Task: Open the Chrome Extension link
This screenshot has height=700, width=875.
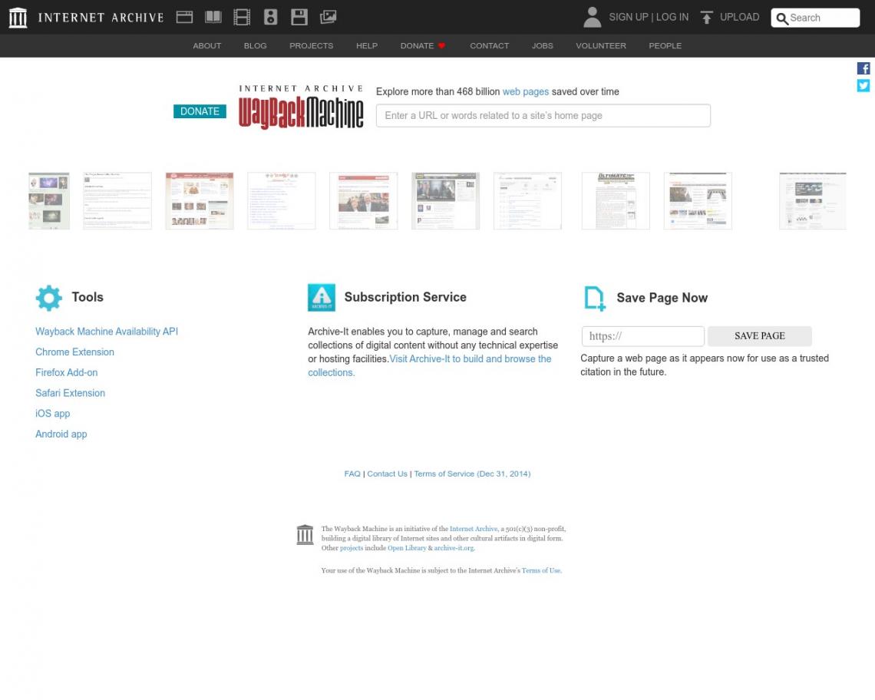Action: (74, 352)
